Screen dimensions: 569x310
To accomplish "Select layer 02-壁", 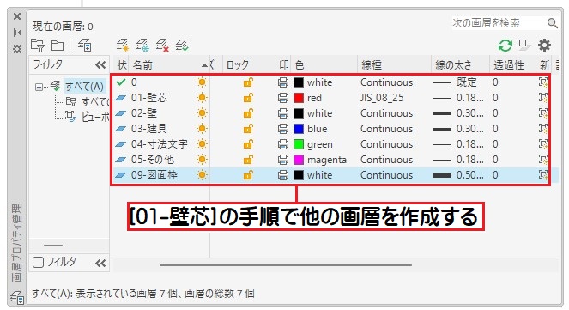I will [143, 113].
